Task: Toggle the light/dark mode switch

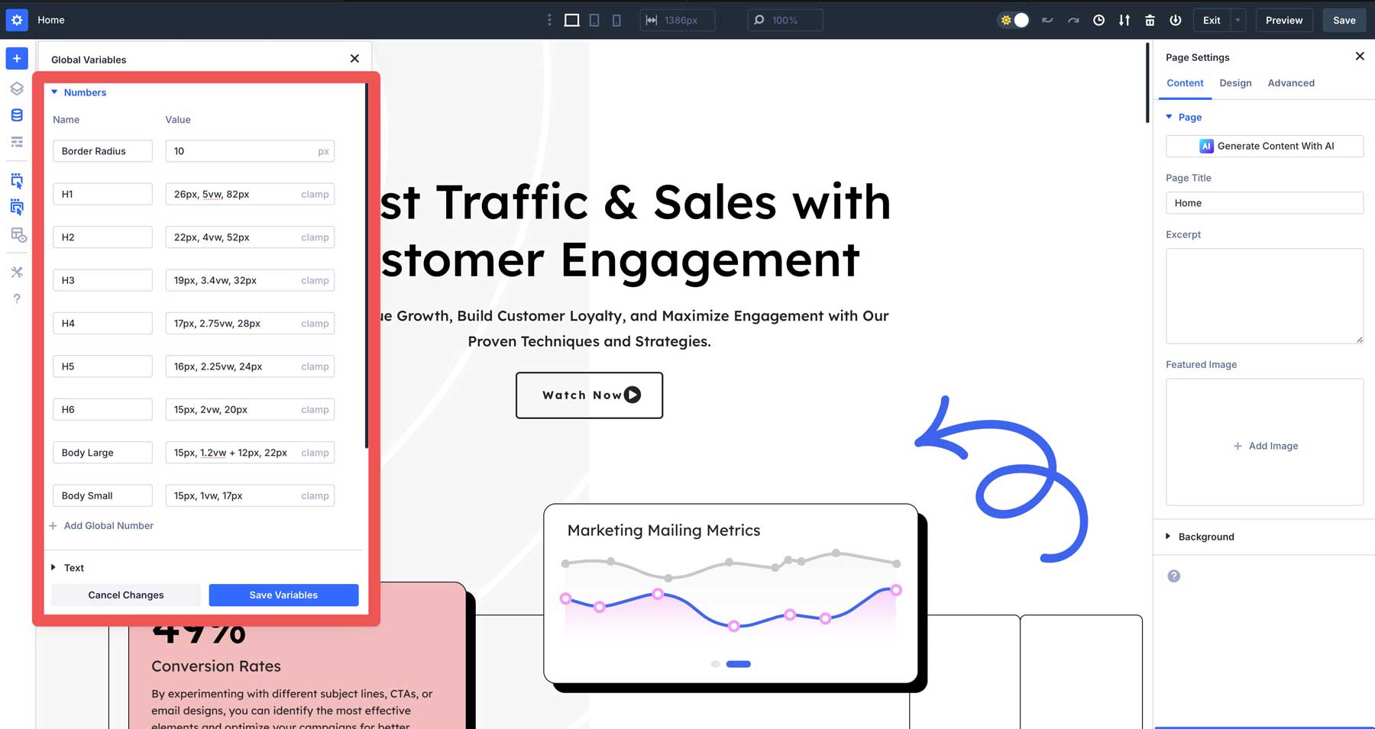Action: [1013, 20]
